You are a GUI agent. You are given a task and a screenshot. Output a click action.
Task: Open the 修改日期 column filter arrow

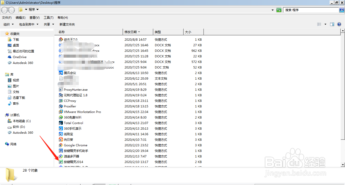point(139,32)
